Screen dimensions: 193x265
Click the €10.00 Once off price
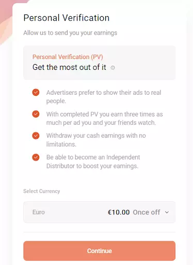(x=134, y=212)
